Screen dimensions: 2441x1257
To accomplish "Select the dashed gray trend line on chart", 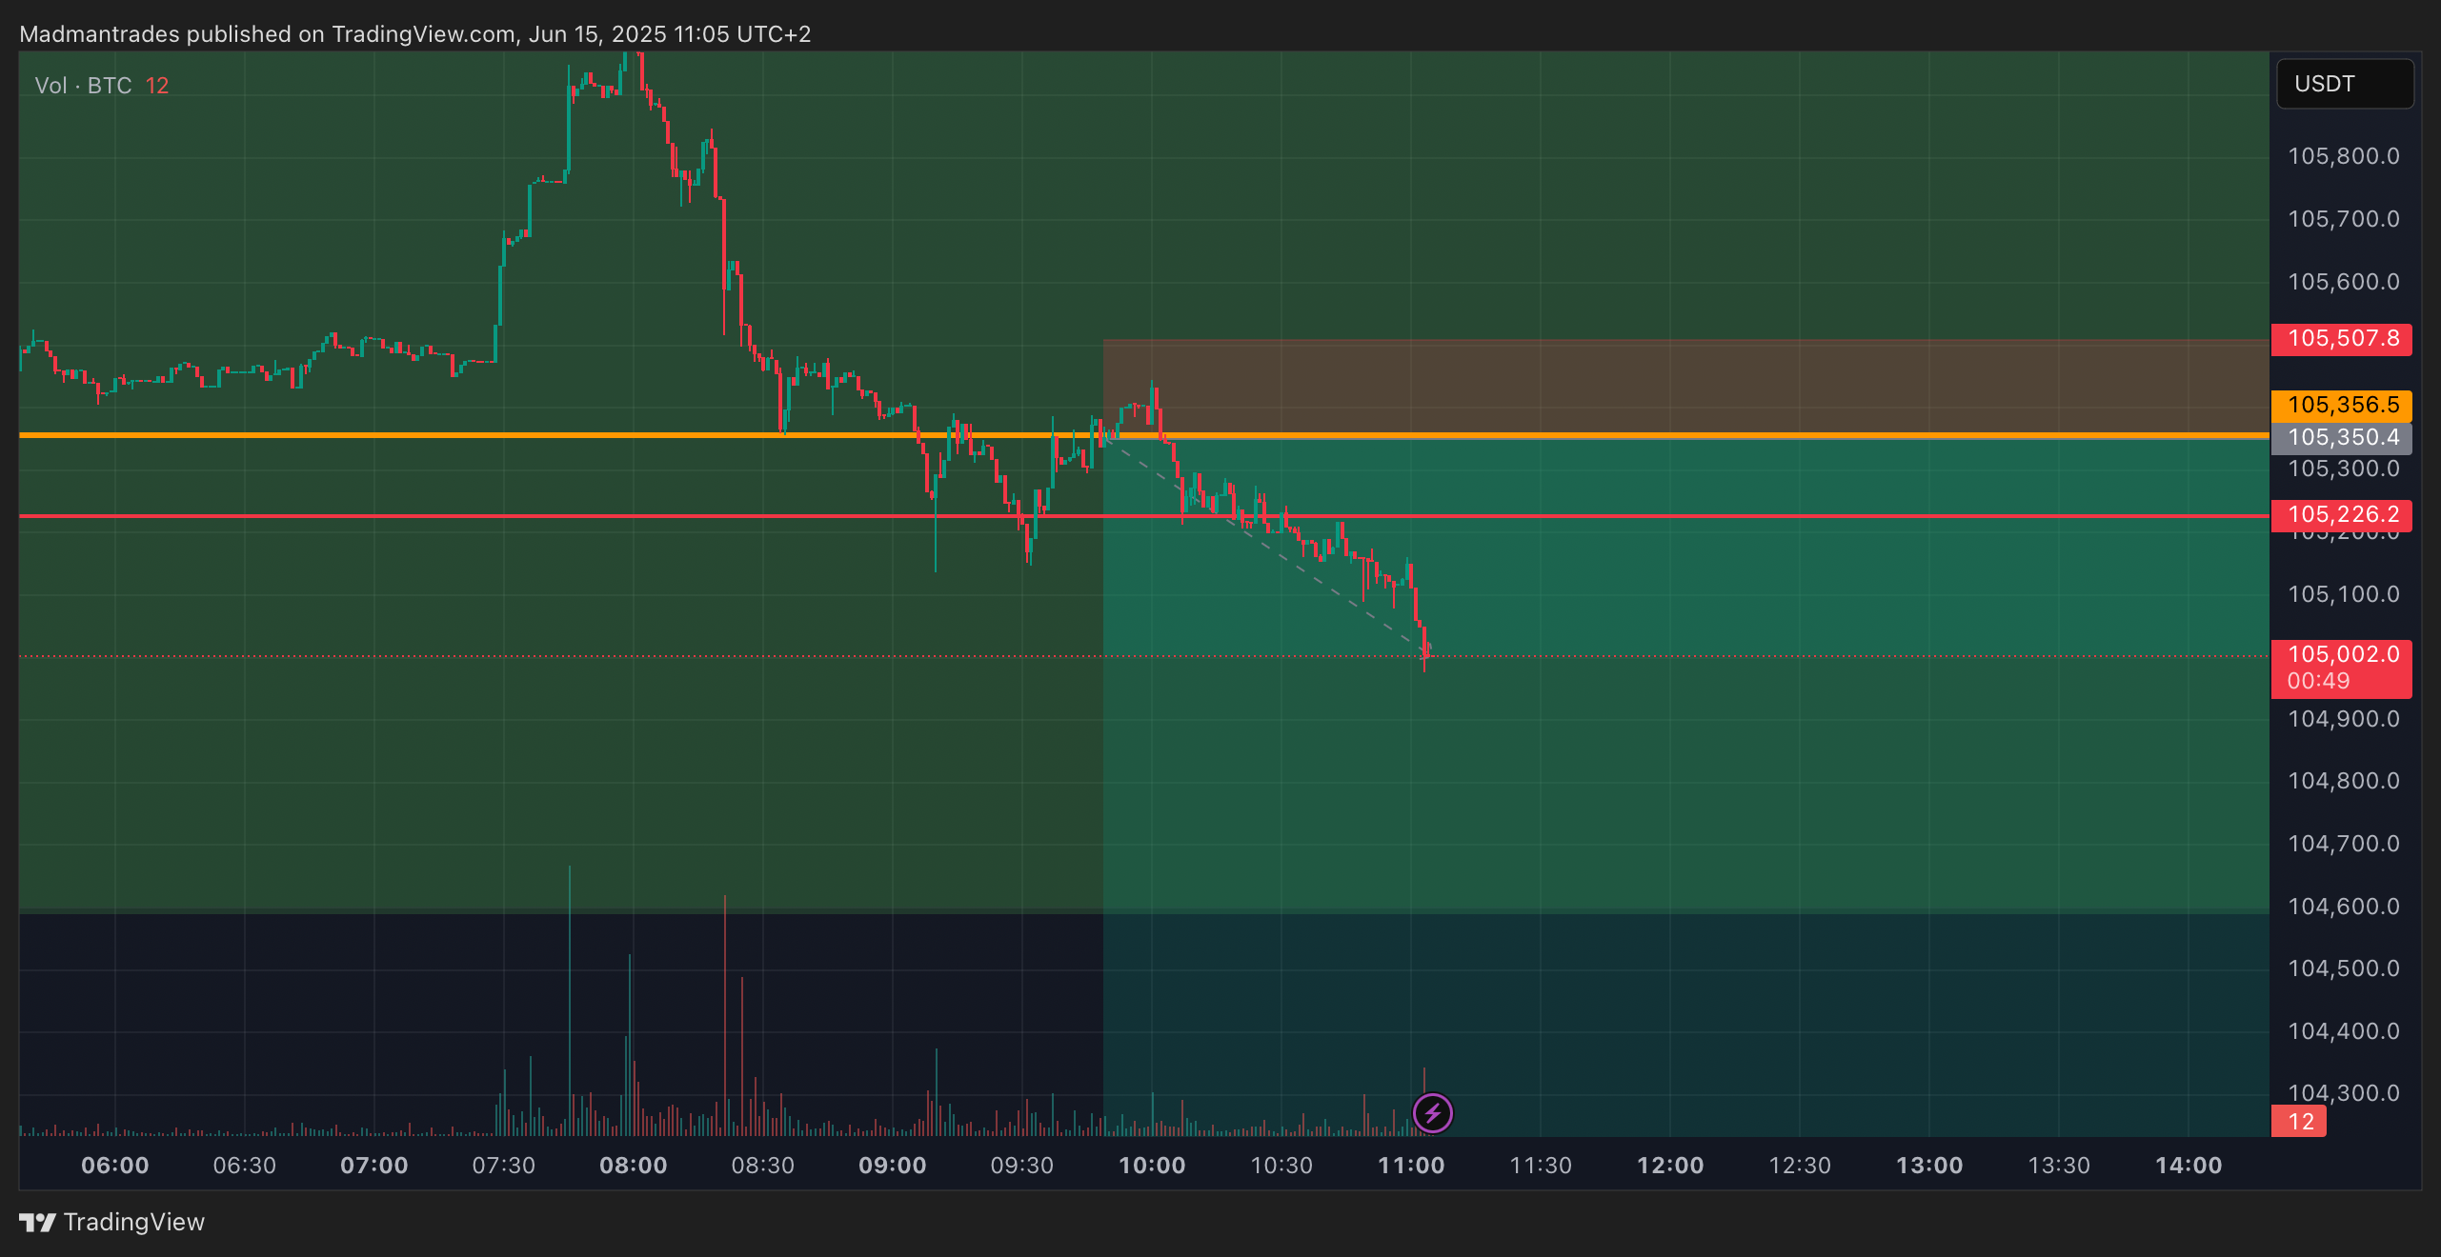I will coord(1267,546).
